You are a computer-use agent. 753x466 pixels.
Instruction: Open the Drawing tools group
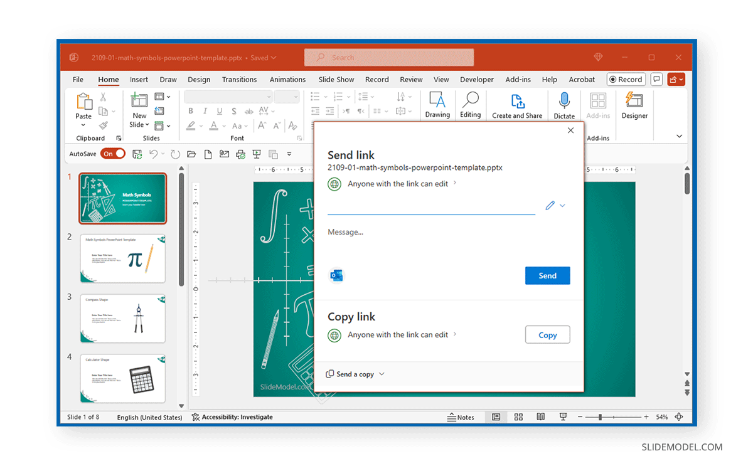(x=437, y=105)
